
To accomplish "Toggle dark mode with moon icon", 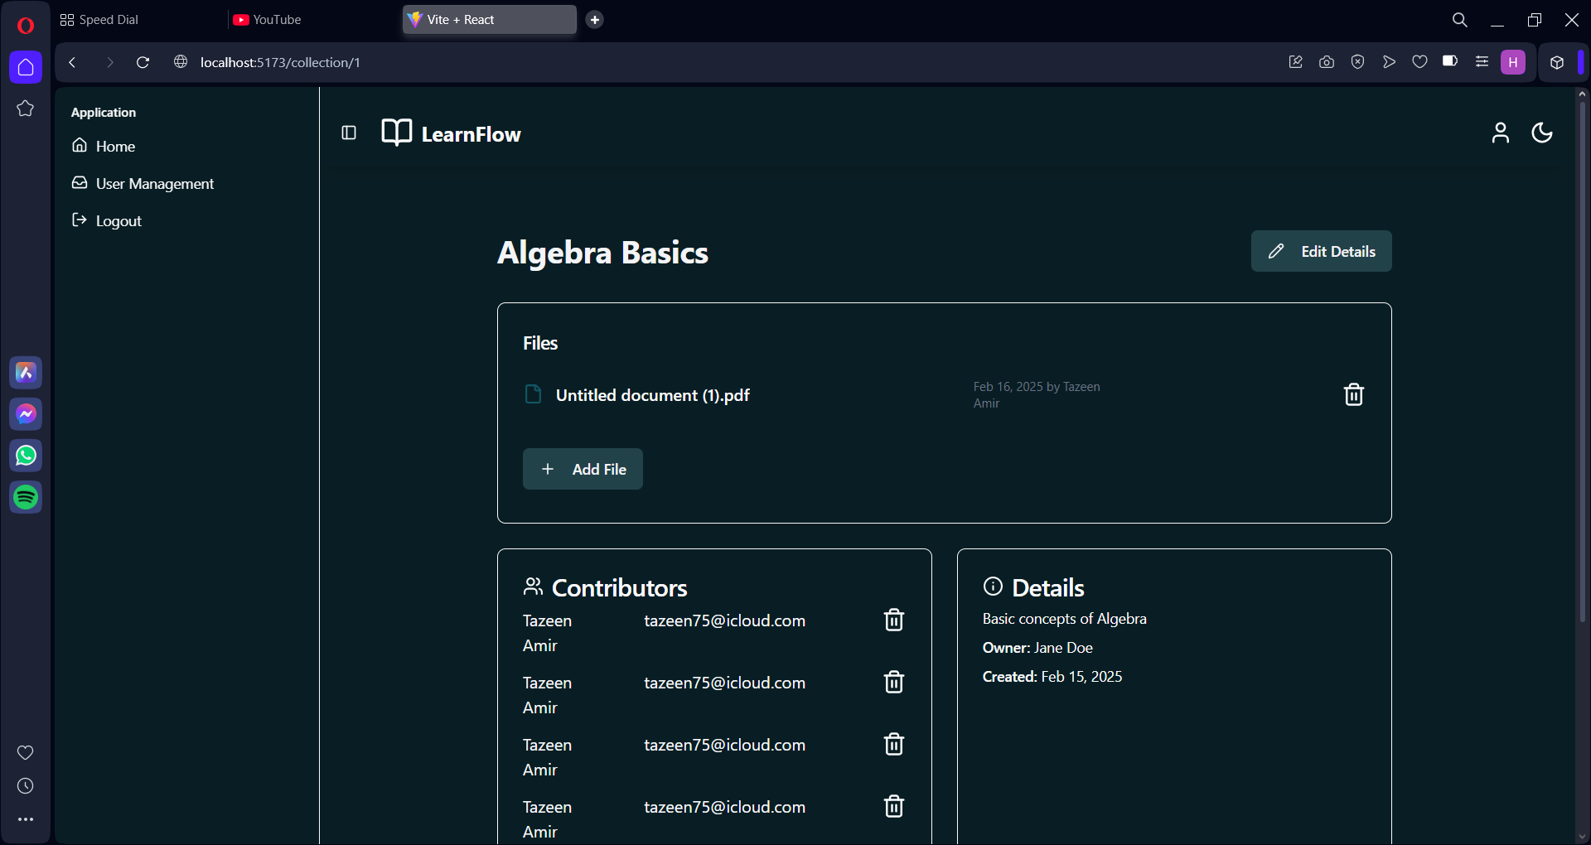I will coord(1541,133).
